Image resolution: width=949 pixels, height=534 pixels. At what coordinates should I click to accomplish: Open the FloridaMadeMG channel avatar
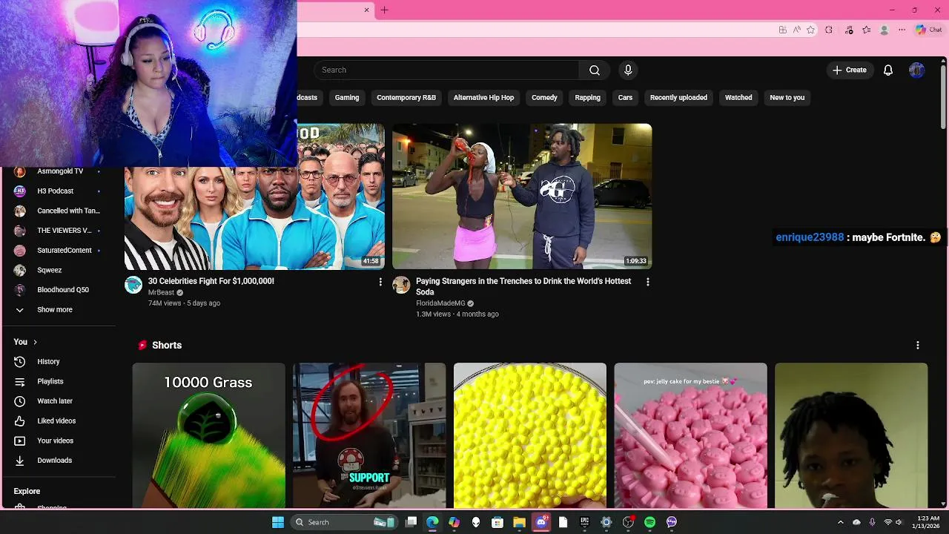point(401,285)
